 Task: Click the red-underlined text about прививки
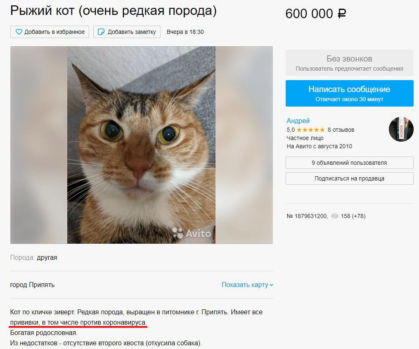pyautogui.click(x=78, y=322)
